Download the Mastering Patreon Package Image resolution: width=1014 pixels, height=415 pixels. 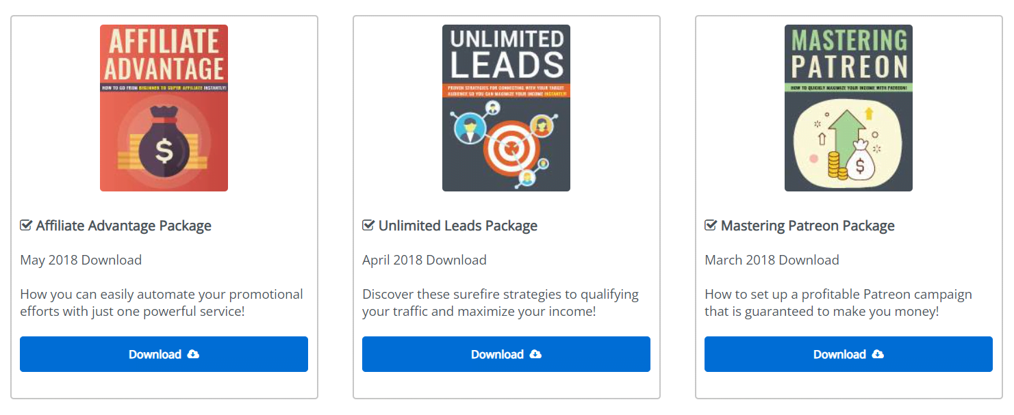point(848,354)
